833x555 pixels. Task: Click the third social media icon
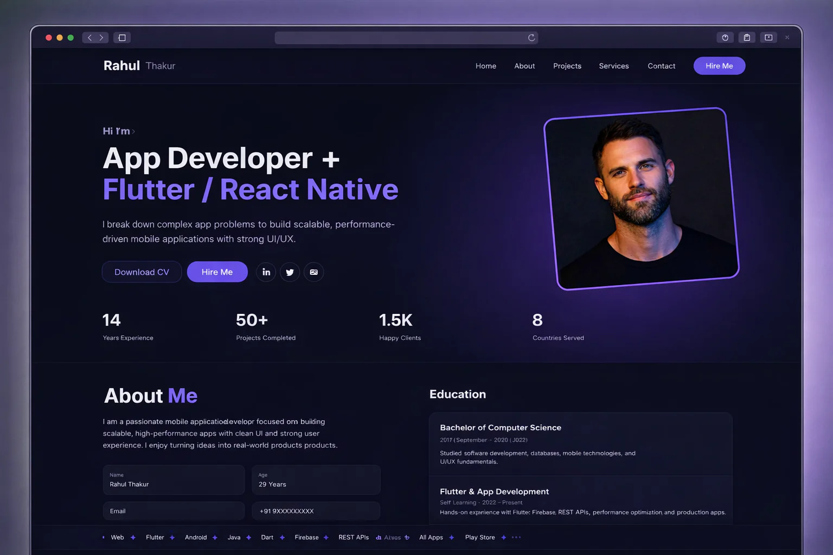point(313,272)
